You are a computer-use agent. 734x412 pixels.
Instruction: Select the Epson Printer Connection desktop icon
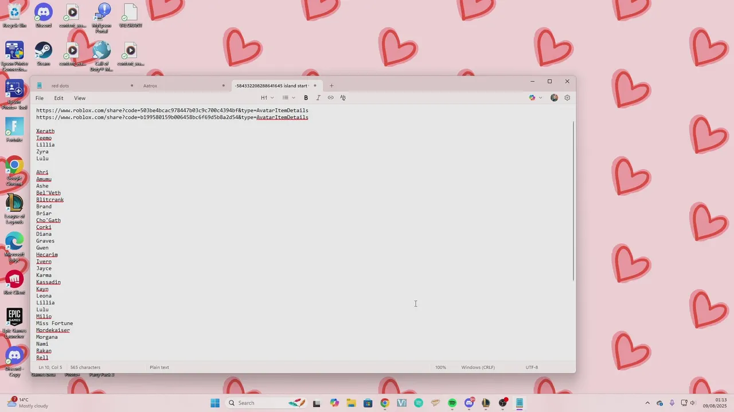coord(14,57)
